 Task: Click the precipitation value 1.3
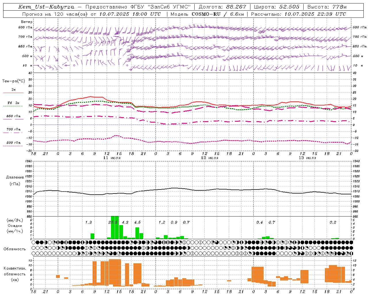pos(89,222)
